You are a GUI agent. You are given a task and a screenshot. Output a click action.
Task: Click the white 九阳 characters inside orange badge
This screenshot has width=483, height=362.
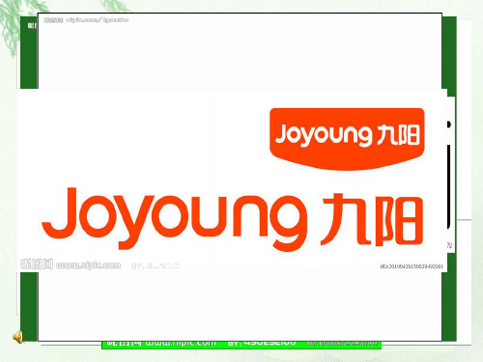click(398, 134)
